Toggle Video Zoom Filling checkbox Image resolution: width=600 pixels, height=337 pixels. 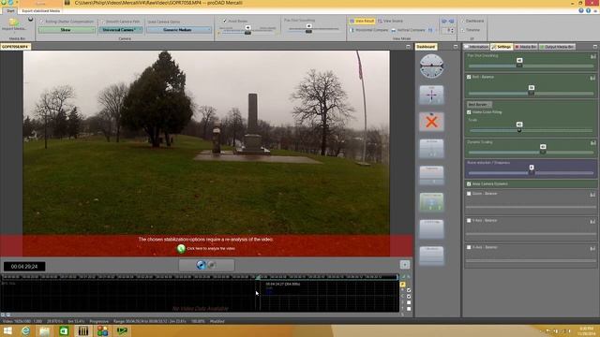469,112
